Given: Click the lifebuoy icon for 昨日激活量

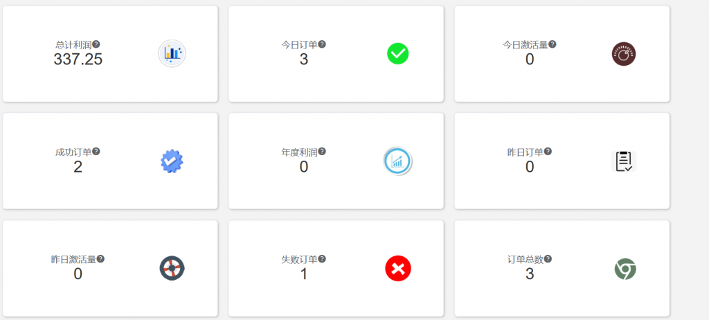Looking at the screenshot, I should pos(172,268).
